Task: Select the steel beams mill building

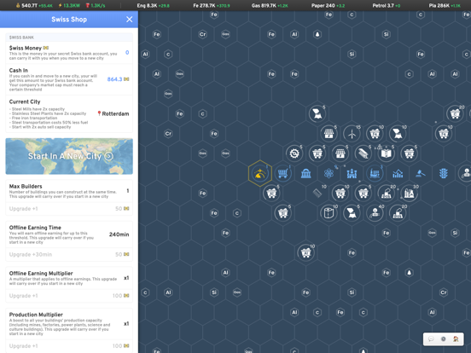Action: [x=363, y=153]
